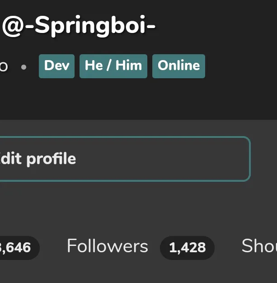
Task: Click the 1,428 followers count
Action: (187, 247)
